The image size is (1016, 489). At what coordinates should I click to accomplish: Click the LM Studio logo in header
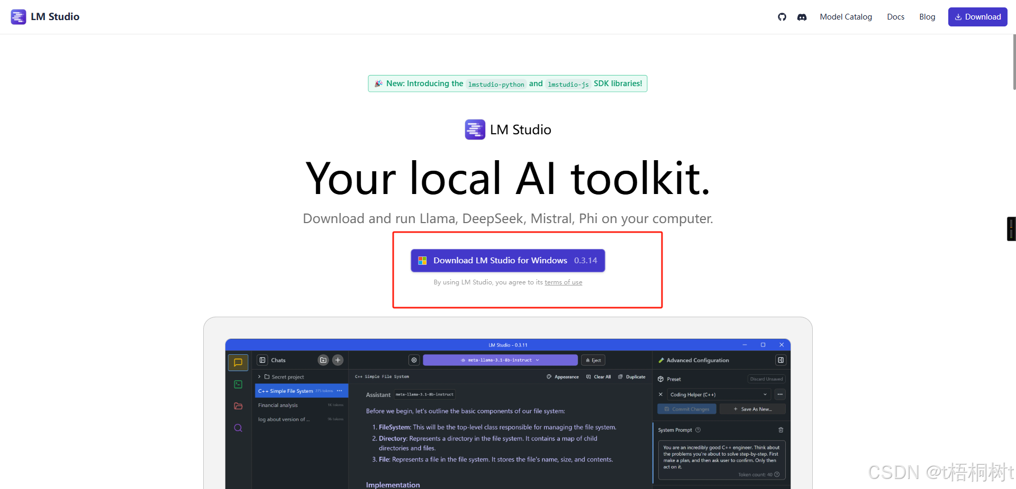pos(45,17)
